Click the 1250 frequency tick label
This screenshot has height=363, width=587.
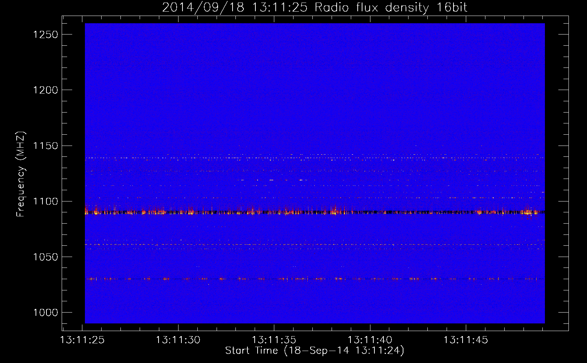coord(45,34)
